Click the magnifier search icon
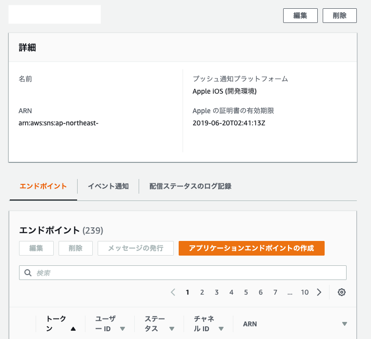Viewport: 371px width, 339px height. coord(28,273)
